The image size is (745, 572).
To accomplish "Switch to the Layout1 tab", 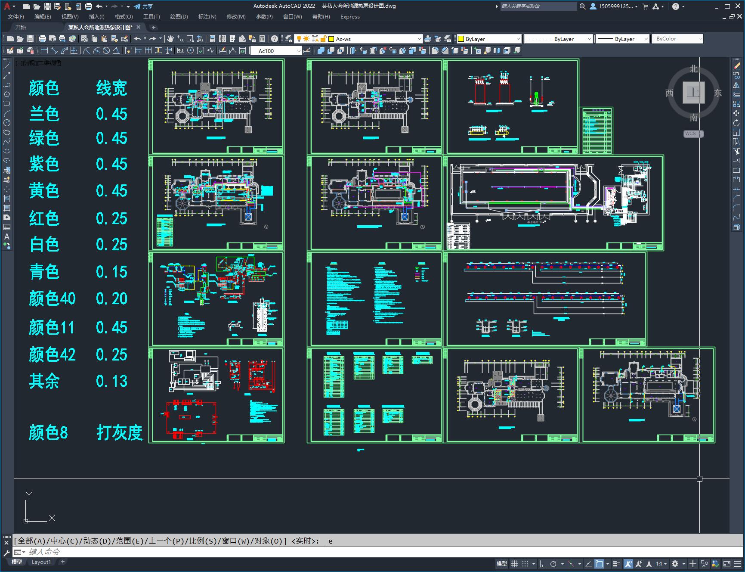I will 41,562.
